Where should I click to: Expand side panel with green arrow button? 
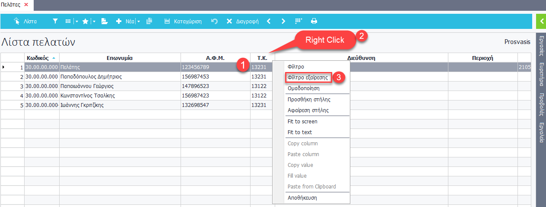point(541,21)
